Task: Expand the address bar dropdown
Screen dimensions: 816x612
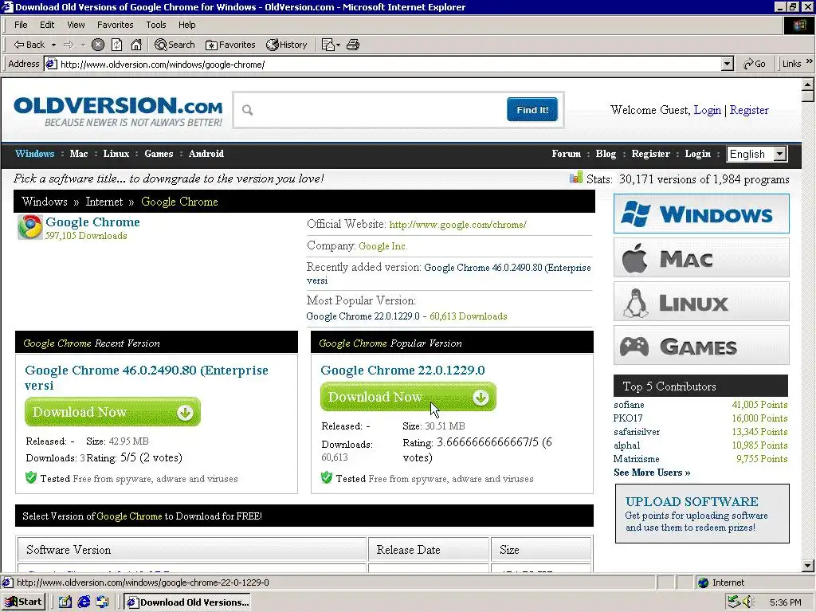Action: (728, 64)
